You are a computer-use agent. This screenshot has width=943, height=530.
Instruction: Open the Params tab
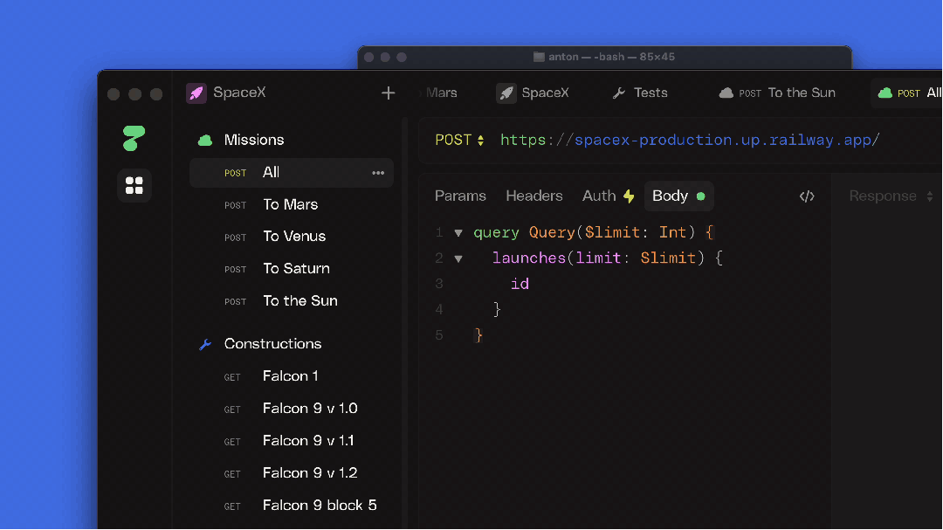[460, 196]
